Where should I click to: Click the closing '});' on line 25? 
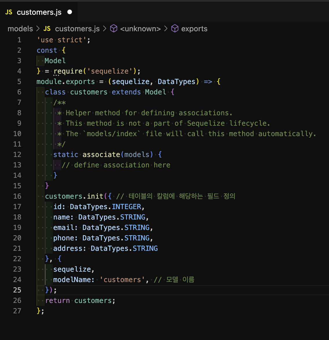point(51,290)
